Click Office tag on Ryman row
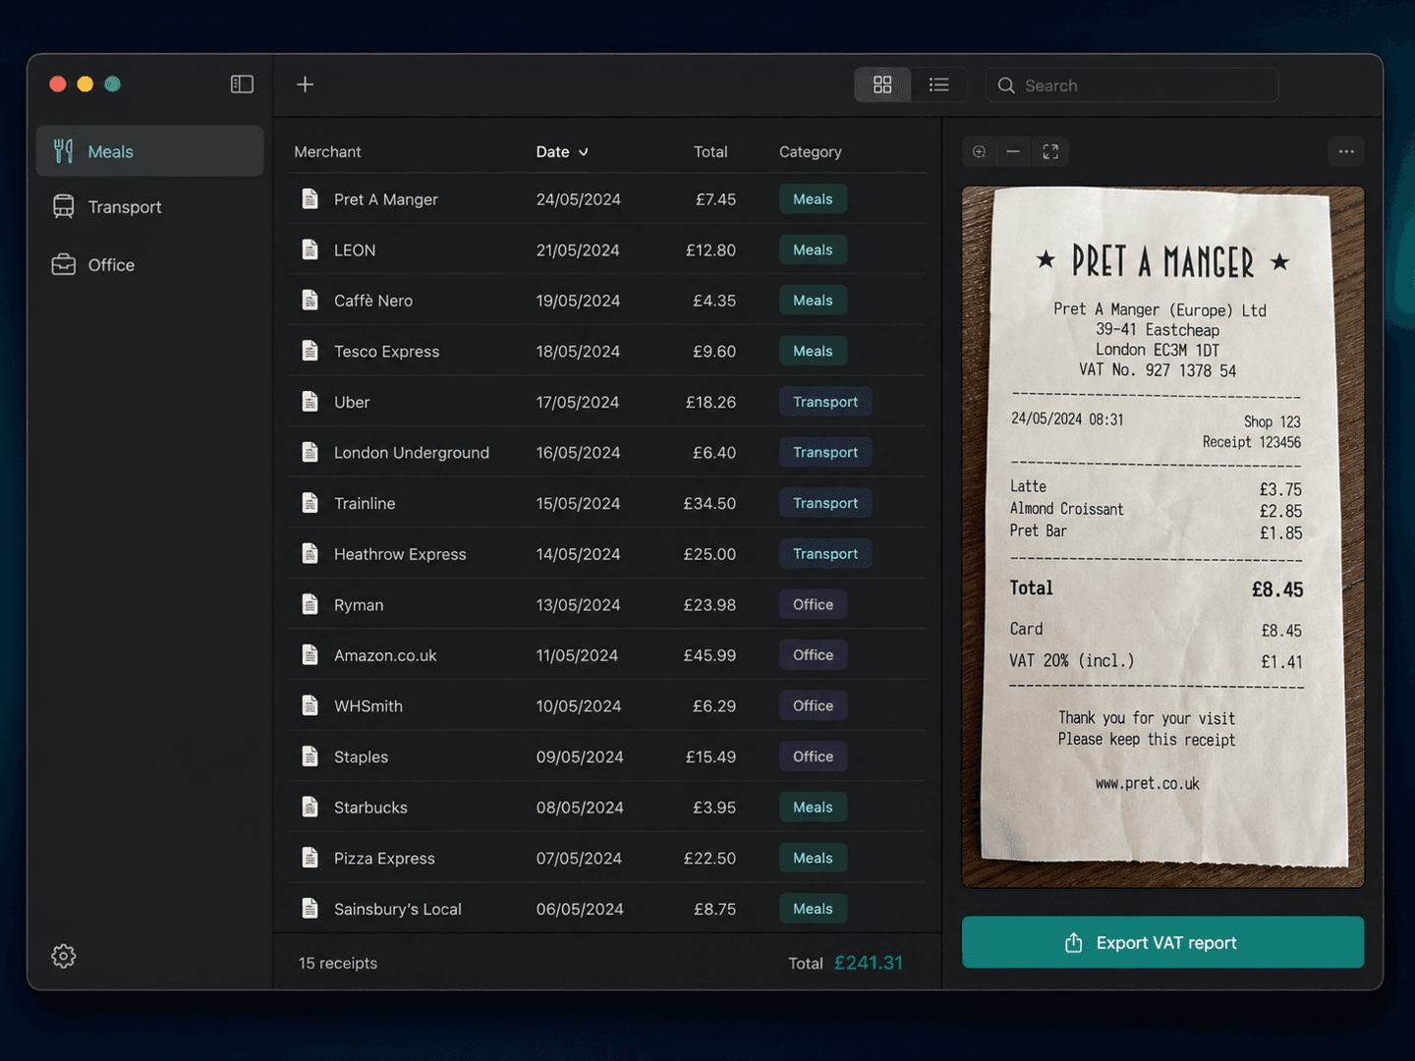Image resolution: width=1415 pixels, height=1061 pixels. click(x=813, y=605)
